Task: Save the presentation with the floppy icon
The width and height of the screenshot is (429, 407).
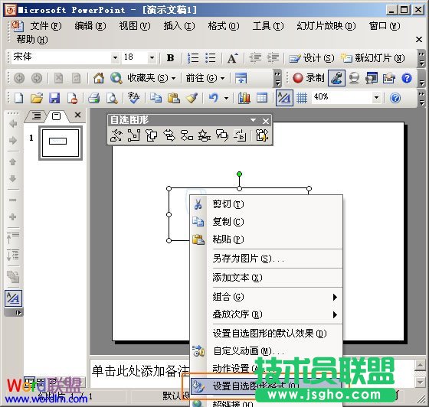Action: point(54,98)
